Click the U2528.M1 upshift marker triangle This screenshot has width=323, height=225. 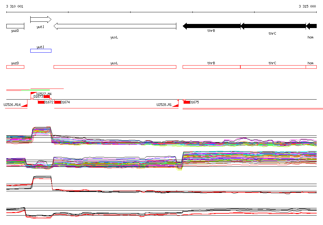point(175,105)
